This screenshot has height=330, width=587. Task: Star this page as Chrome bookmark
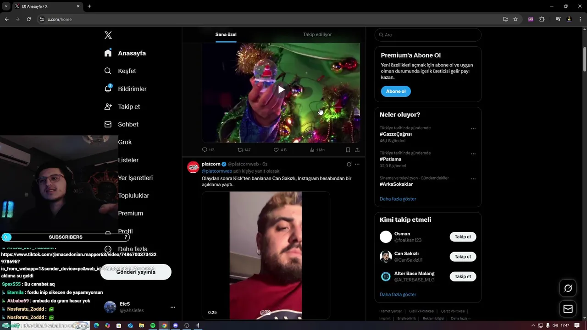[x=515, y=19]
